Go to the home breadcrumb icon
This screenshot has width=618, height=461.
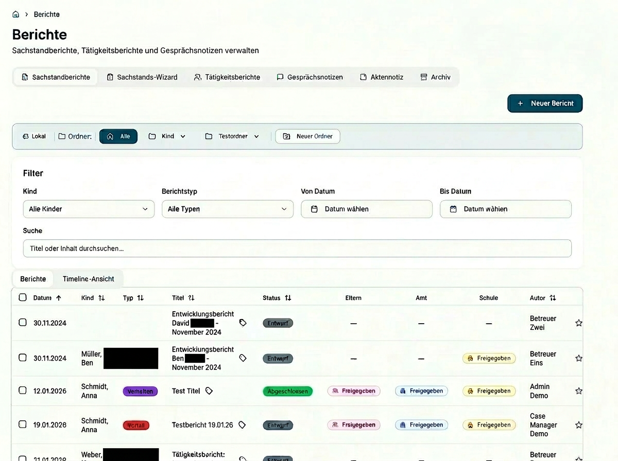click(16, 14)
